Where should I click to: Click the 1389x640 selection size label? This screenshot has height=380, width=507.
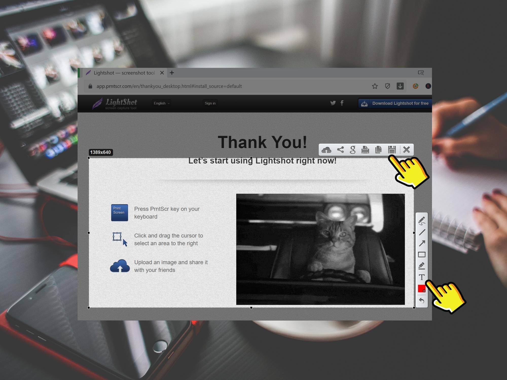point(101,152)
